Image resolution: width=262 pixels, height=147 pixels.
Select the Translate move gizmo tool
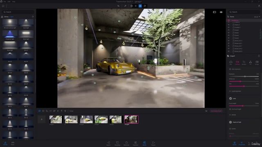(136, 6)
